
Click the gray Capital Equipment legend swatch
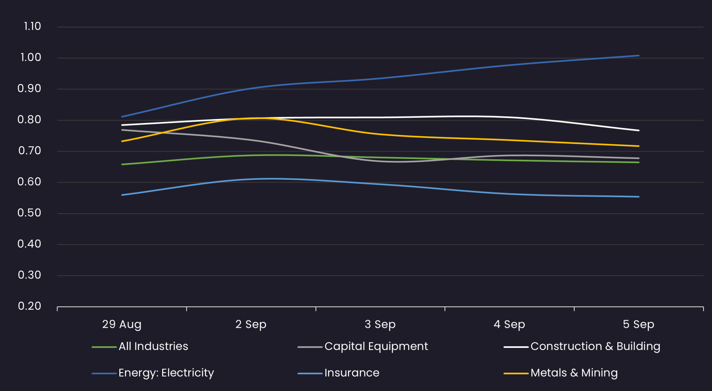[x=310, y=347]
